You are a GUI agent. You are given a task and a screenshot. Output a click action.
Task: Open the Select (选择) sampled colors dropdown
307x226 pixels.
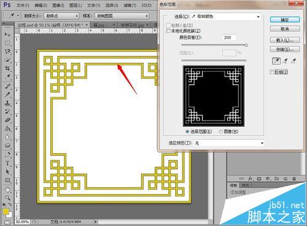(x=226, y=17)
